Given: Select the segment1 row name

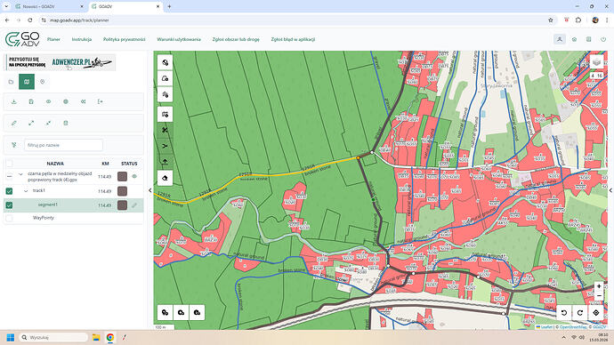Looking at the screenshot, I should pos(48,205).
